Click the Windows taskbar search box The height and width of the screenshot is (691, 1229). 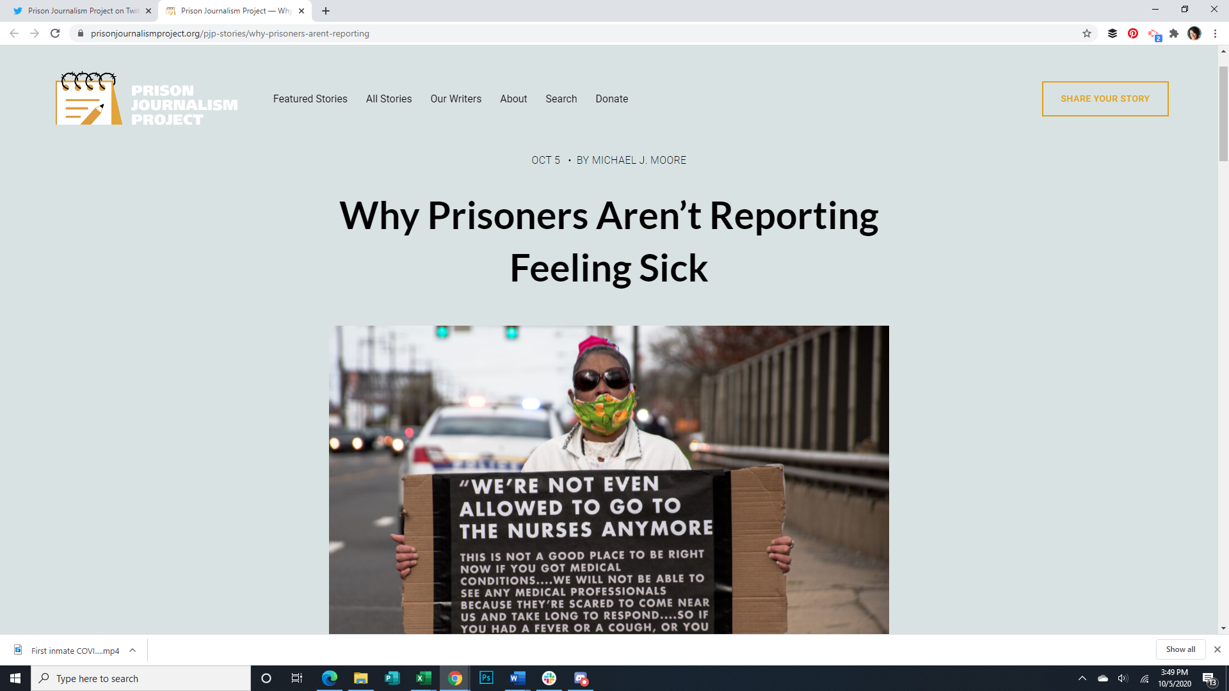(141, 678)
